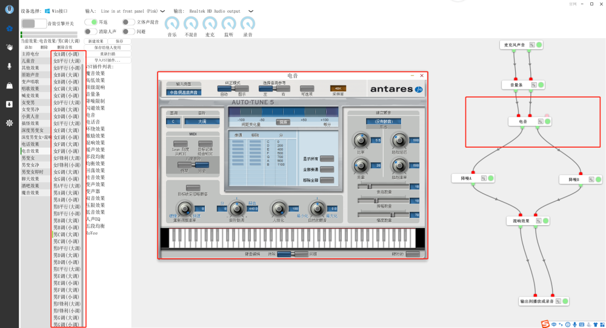The width and height of the screenshot is (606, 328).
Task: Open the 输出 Realtek HD Audio dropdown
Action: (x=221, y=11)
